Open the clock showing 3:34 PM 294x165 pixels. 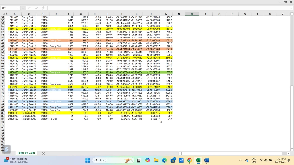pyautogui.click(x=280, y=160)
